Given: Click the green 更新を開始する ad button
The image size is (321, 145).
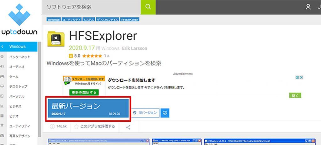Looking at the screenshot, I should (x=84, y=93).
